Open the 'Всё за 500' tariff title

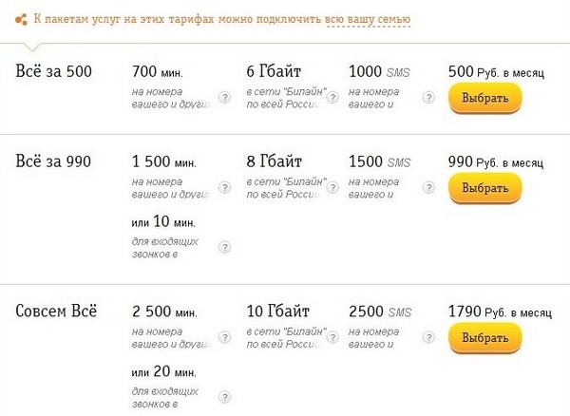53,71
